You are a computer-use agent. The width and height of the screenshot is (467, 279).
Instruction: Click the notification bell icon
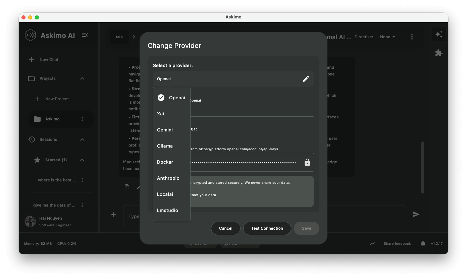tap(423, 243)
